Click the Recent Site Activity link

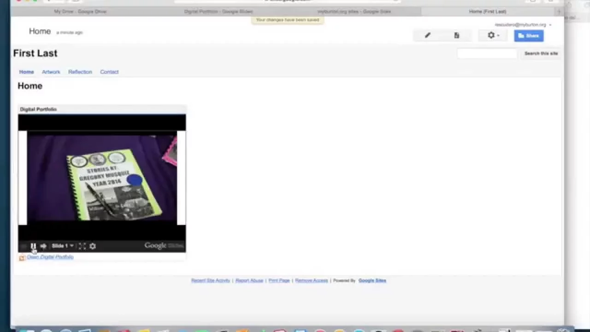tap(211, 280)
